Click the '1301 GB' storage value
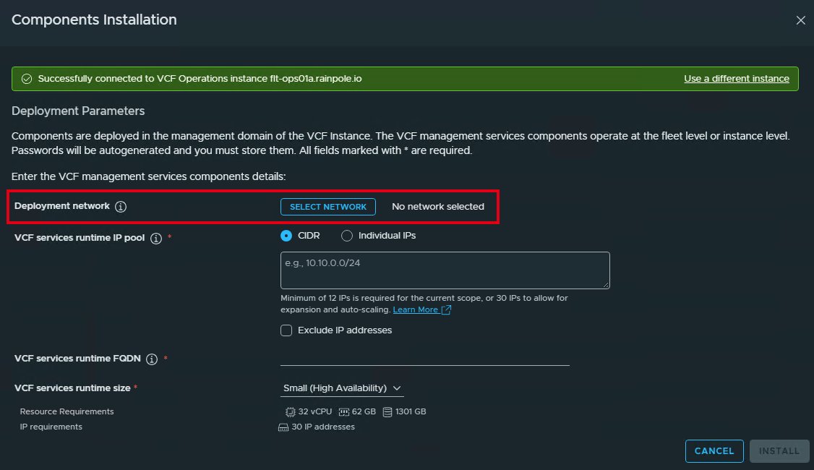This screenshot has height=470, width=814. tap(411, 411)
